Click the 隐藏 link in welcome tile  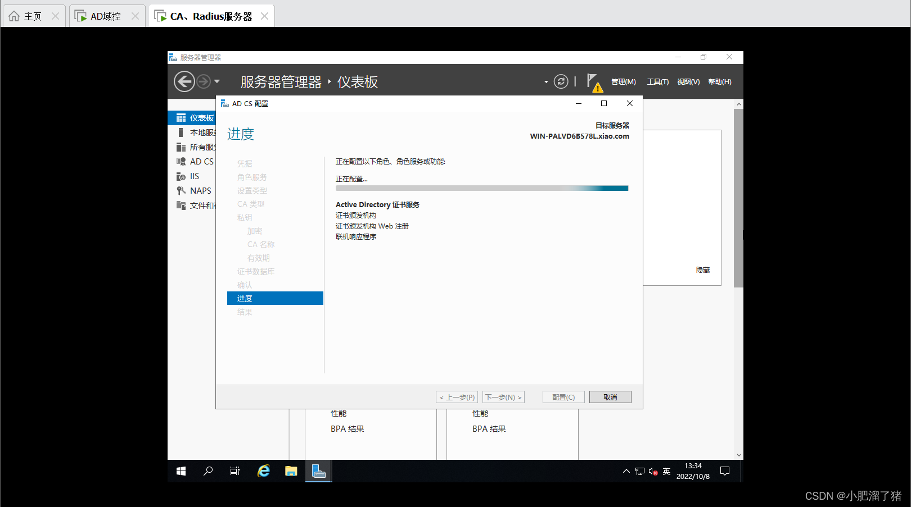coord(703,270)
